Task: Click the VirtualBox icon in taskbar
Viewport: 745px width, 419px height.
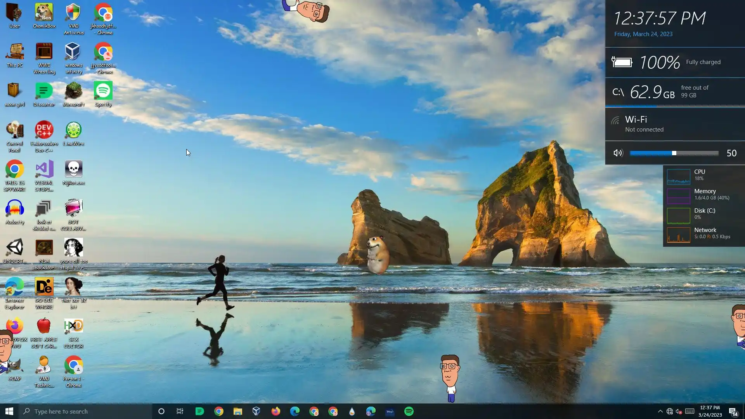Action: click(256, 411)
